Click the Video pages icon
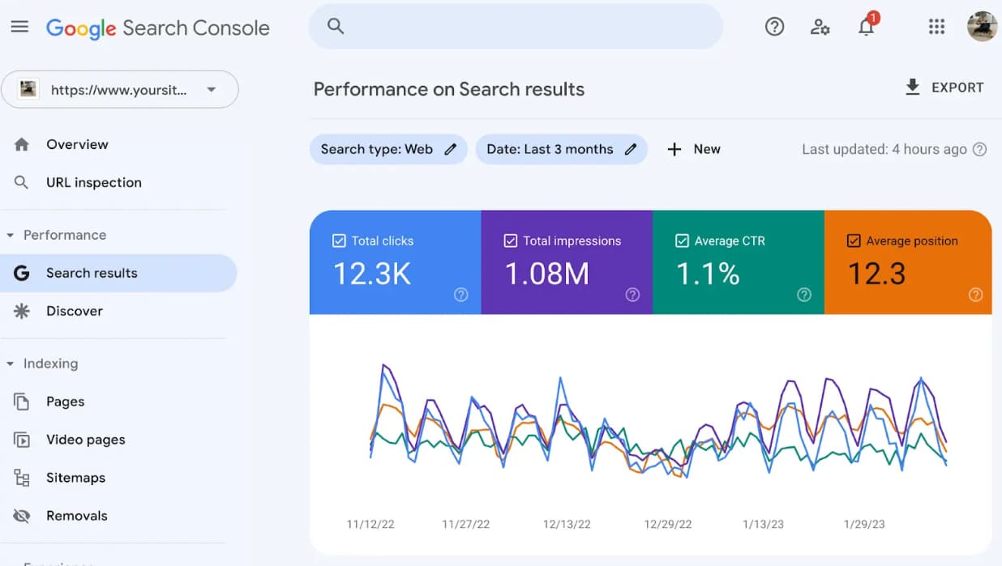 [22, 440]
